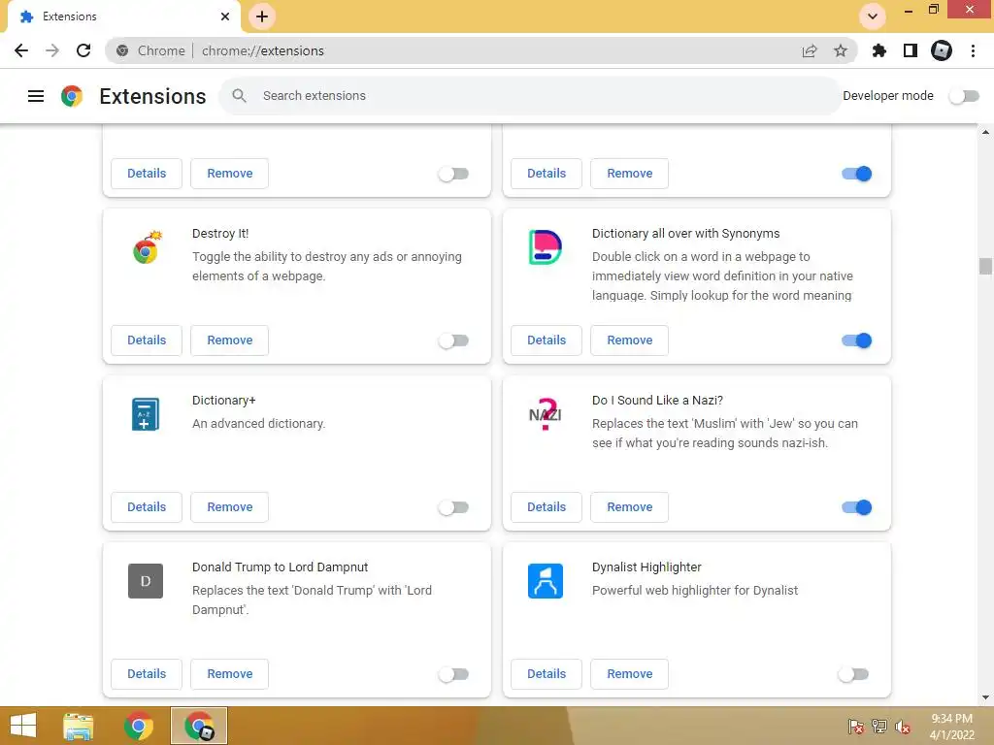
Task: Click the active Chrome profile taskbar icon
Action: (199, 726)
